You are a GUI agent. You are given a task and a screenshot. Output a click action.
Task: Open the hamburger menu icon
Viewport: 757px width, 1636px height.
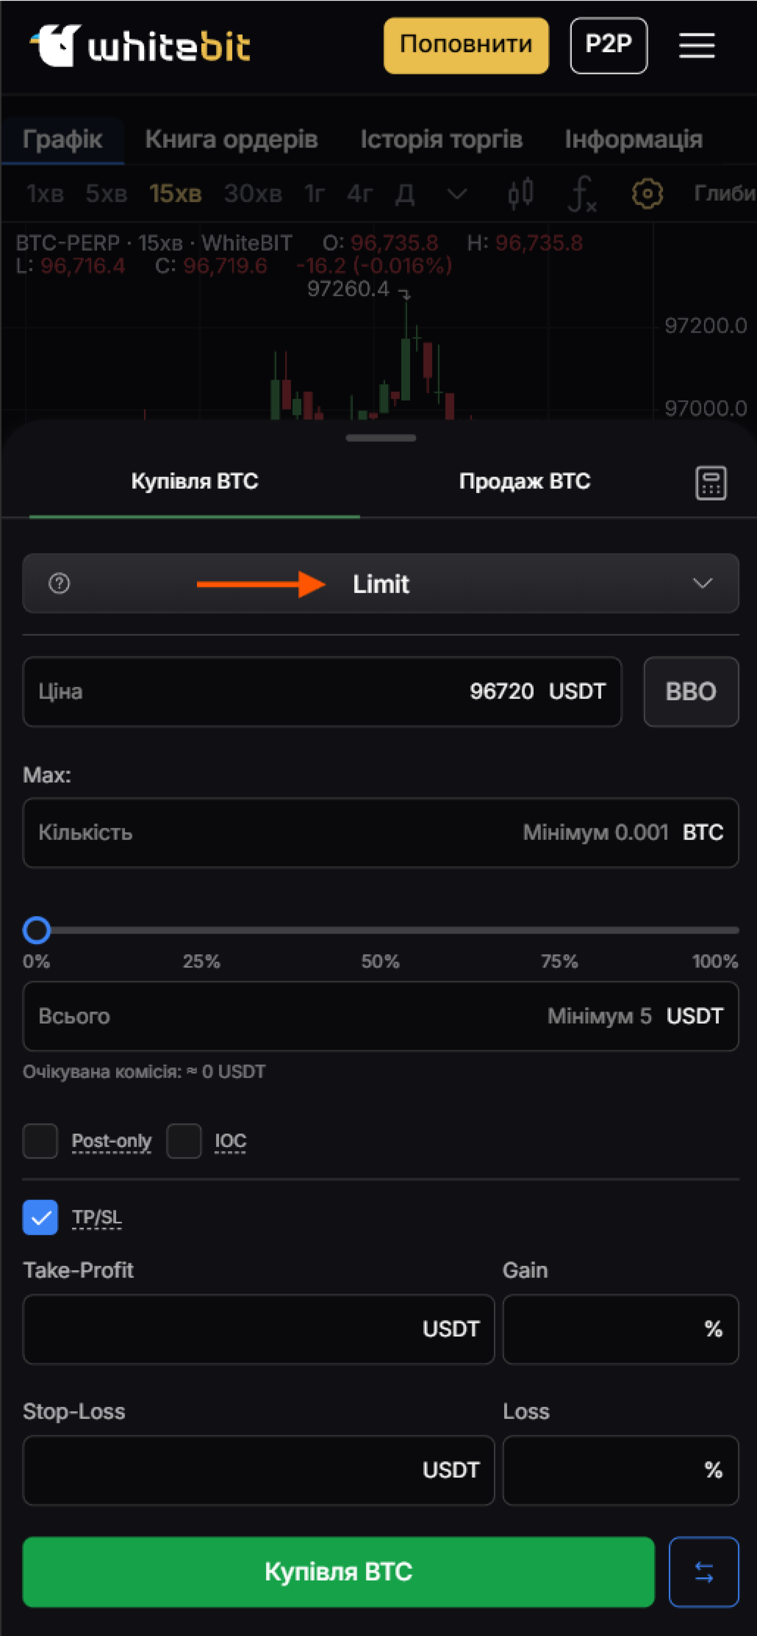pyautogui.click(x=697, y=46)
